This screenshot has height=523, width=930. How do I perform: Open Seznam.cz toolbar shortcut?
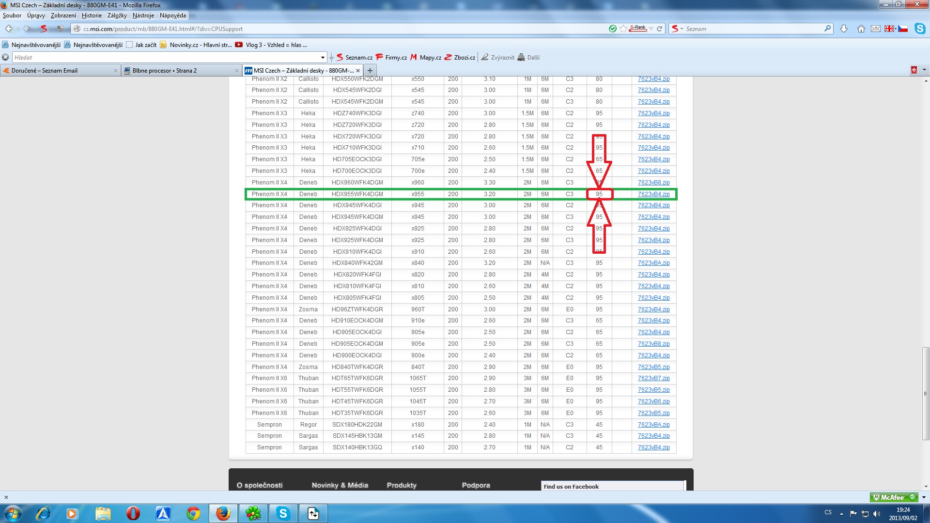[354, 57]
